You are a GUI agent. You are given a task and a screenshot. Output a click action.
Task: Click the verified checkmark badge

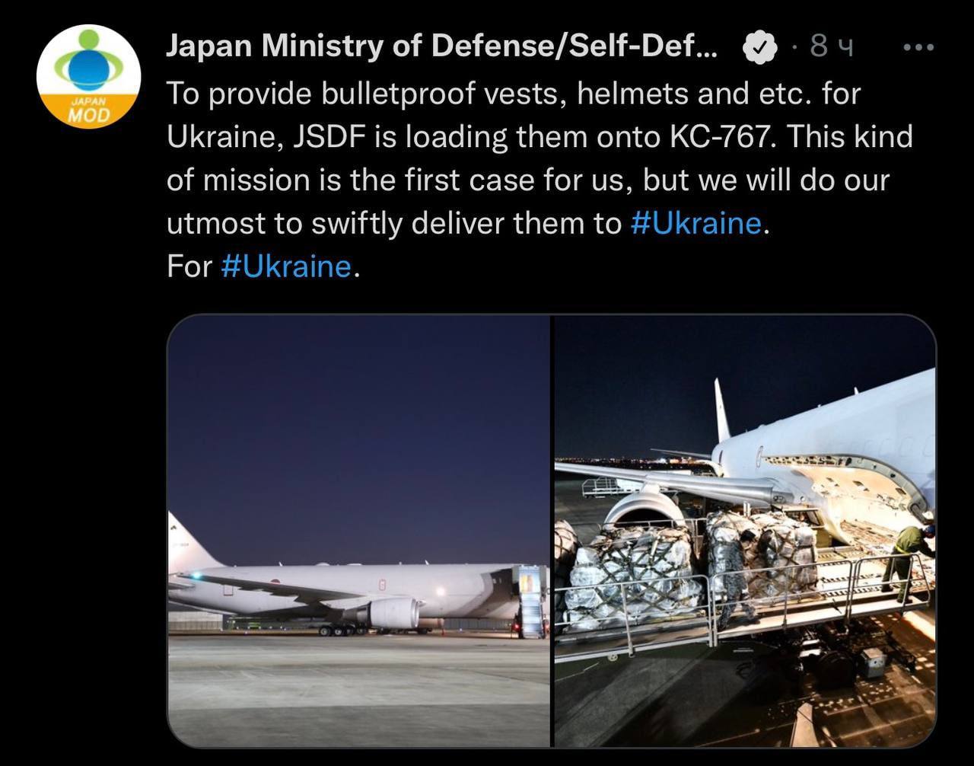(759, 49)
